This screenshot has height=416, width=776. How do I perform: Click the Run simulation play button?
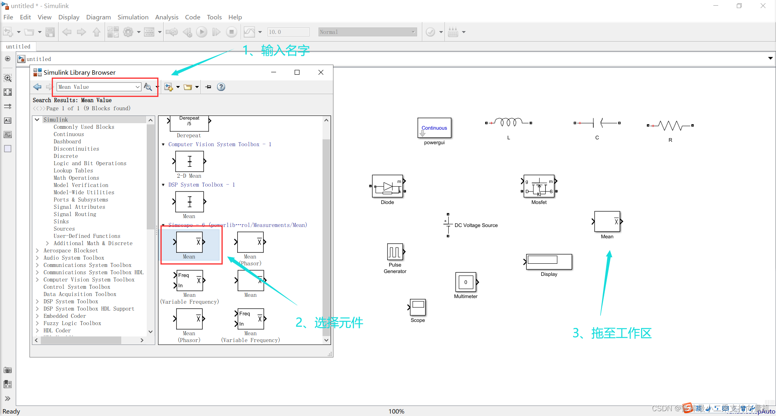(x=202, y=32)
